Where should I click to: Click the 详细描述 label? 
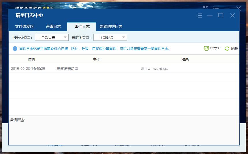click(17, 120)
